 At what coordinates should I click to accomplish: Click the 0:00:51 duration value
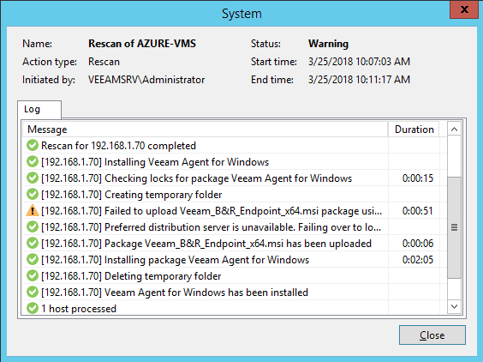(418, 211)
